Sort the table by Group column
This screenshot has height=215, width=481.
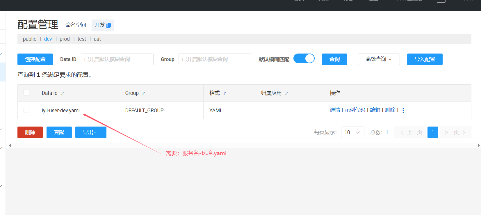tap(144, 93)
